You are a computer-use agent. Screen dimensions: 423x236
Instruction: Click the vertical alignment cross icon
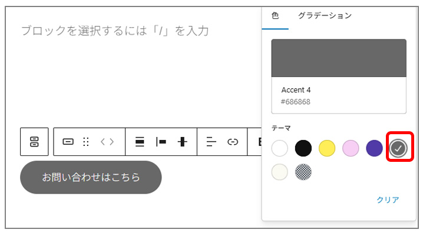click(x=183, y=142)
